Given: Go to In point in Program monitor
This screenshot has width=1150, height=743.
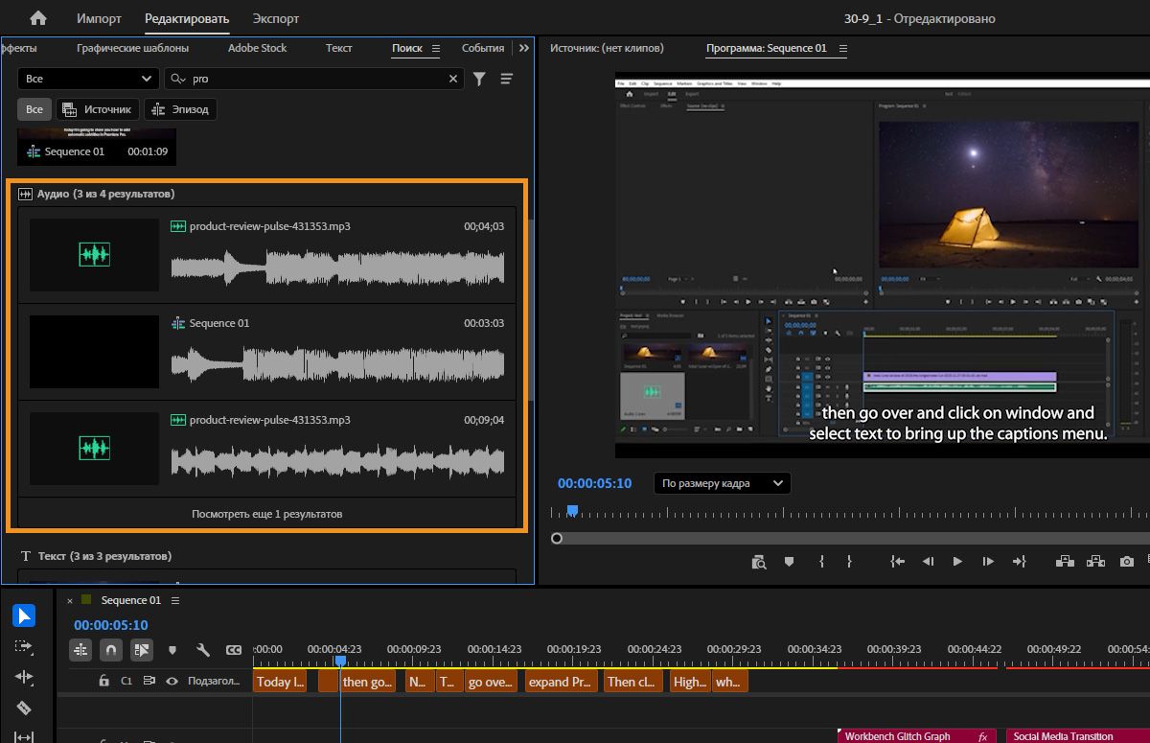Looking at the screenshot, I should point(897,562).
